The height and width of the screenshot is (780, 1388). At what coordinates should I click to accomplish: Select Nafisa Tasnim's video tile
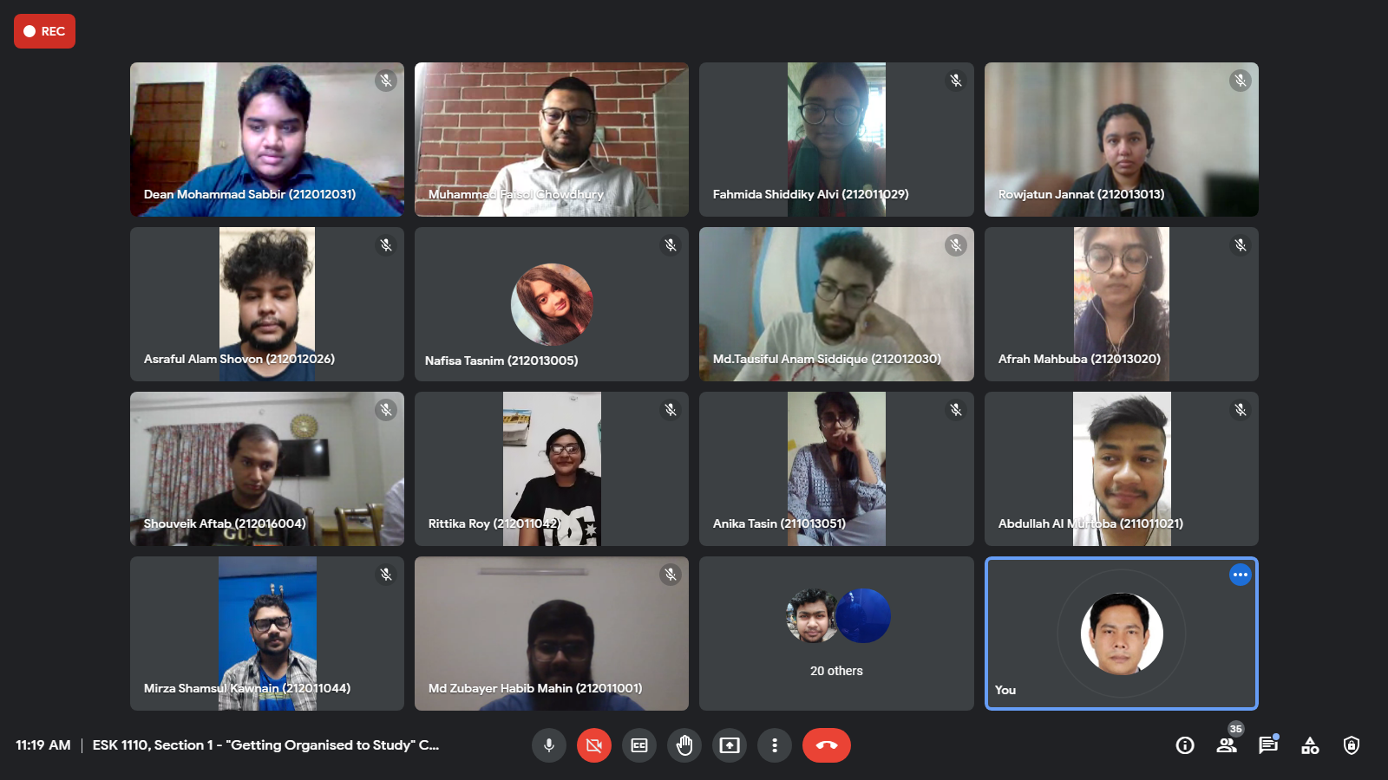(552, 304)
